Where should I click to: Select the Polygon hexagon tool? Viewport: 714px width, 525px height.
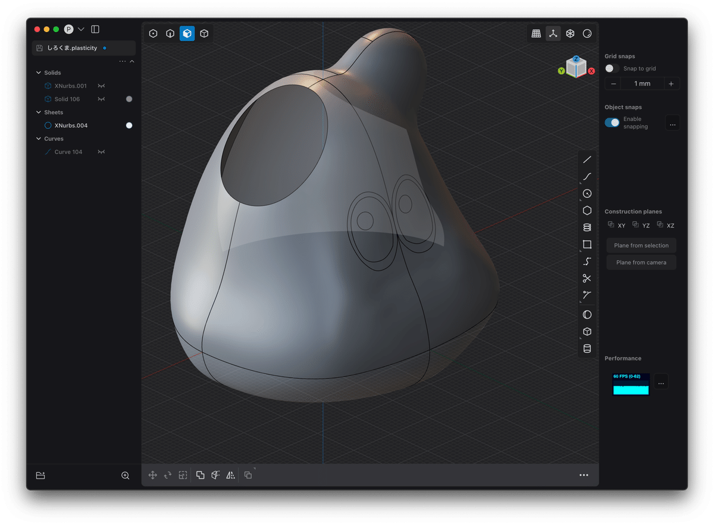pyautogui.click(x=587, y=210)
